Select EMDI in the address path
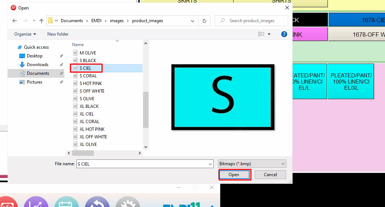385x207 pixels. (96, 21)
